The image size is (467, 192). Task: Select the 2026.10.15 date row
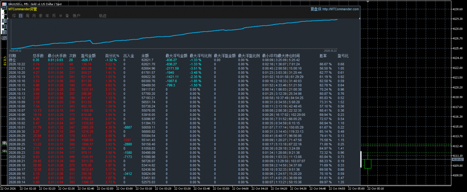click(x=17, y=85)
